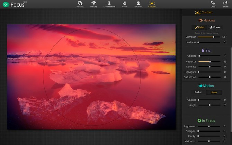This screenshot has height=145, width=232.
Task: Click the In Focus aperture icon
Action: (x=199, y=121)
